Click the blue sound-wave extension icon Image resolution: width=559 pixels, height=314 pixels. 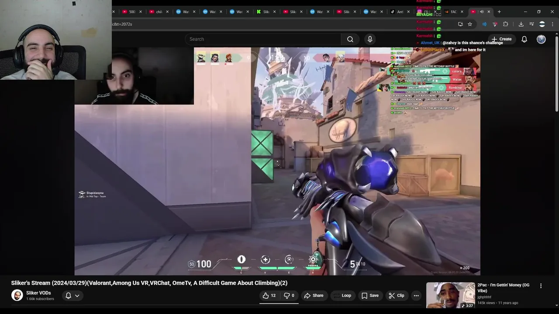484,24
